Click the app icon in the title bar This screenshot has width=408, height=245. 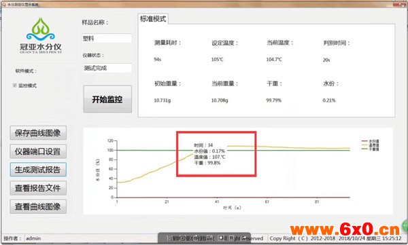click(3, 5)
